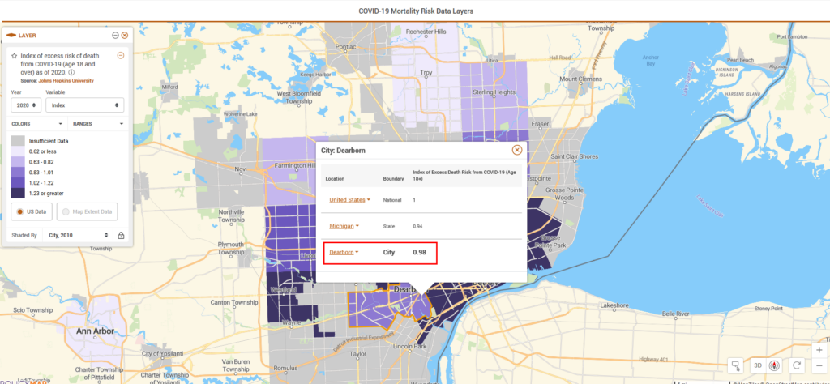Open the Year 2020 dropdown
Image resolution: width=830 pixels, height=384 pixels.
point(26,105)
